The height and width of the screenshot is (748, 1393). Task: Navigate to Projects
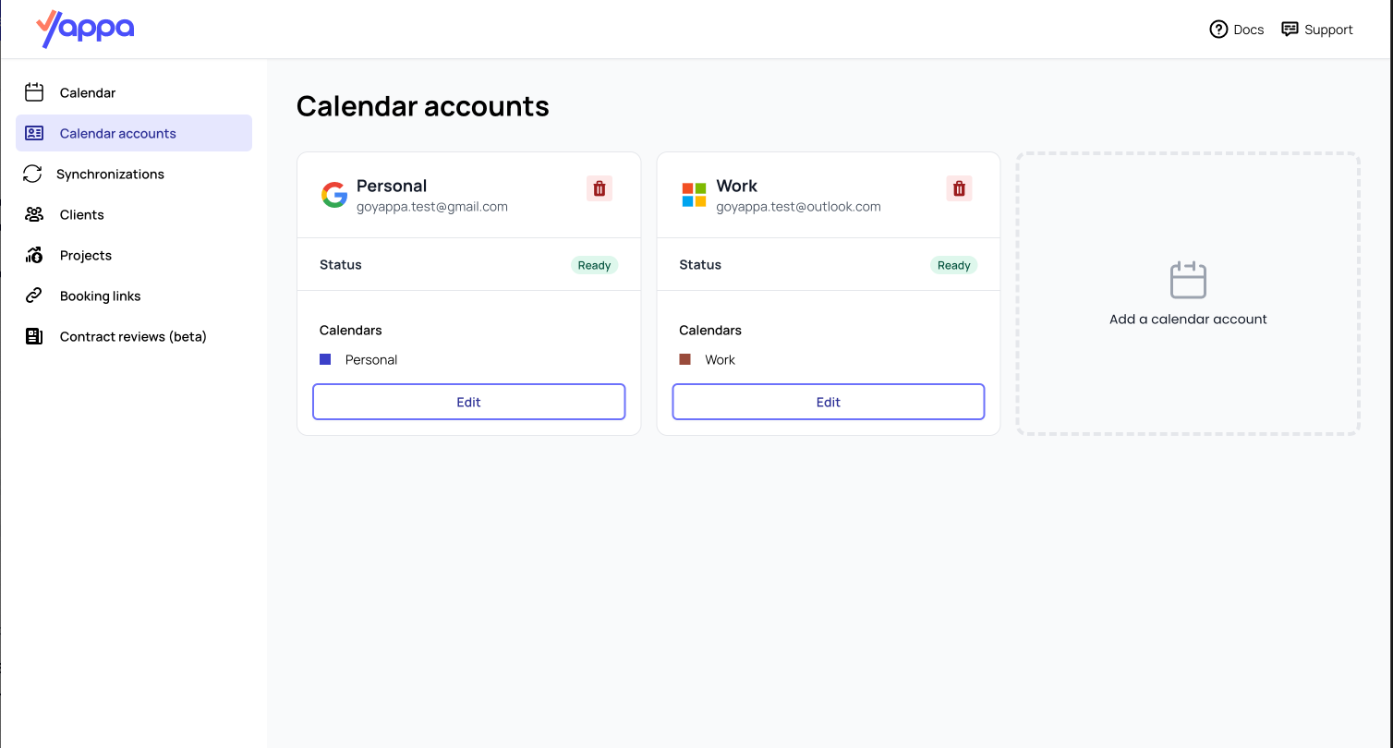click(x=134, y=255)
